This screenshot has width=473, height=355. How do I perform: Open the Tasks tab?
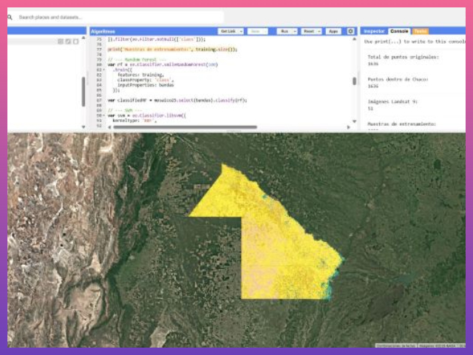(x=420, y=31)
